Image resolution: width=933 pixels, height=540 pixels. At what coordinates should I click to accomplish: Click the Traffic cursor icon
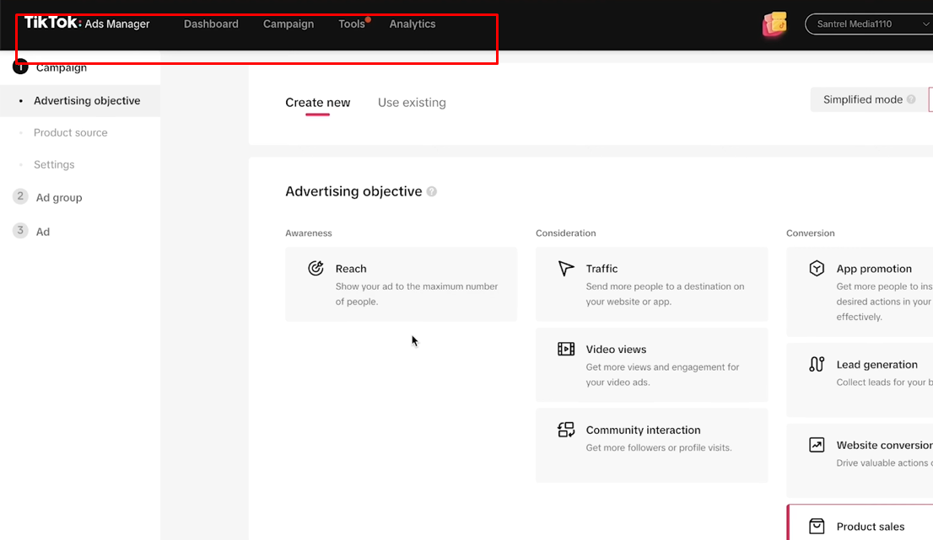566,269
